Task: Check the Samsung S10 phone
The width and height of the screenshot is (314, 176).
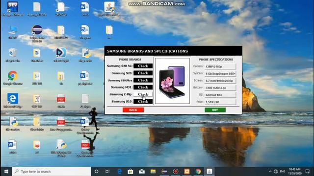Action: [143, 101]
